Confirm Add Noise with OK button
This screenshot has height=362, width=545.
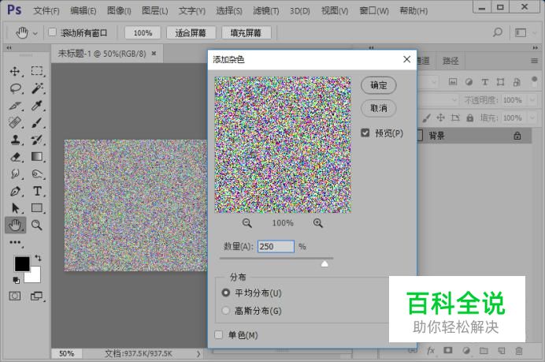click(379, 85)
